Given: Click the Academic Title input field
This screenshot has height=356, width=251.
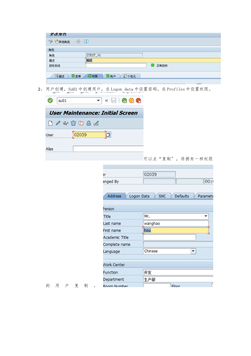Looking at the screenshot, I should coord(169,237).
